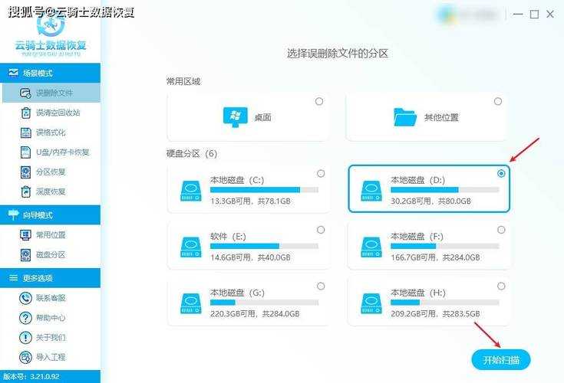The height and width of the screenshot is (383, 564).
Task: Select radio button for 软件 (E:)
Action: 321,230
